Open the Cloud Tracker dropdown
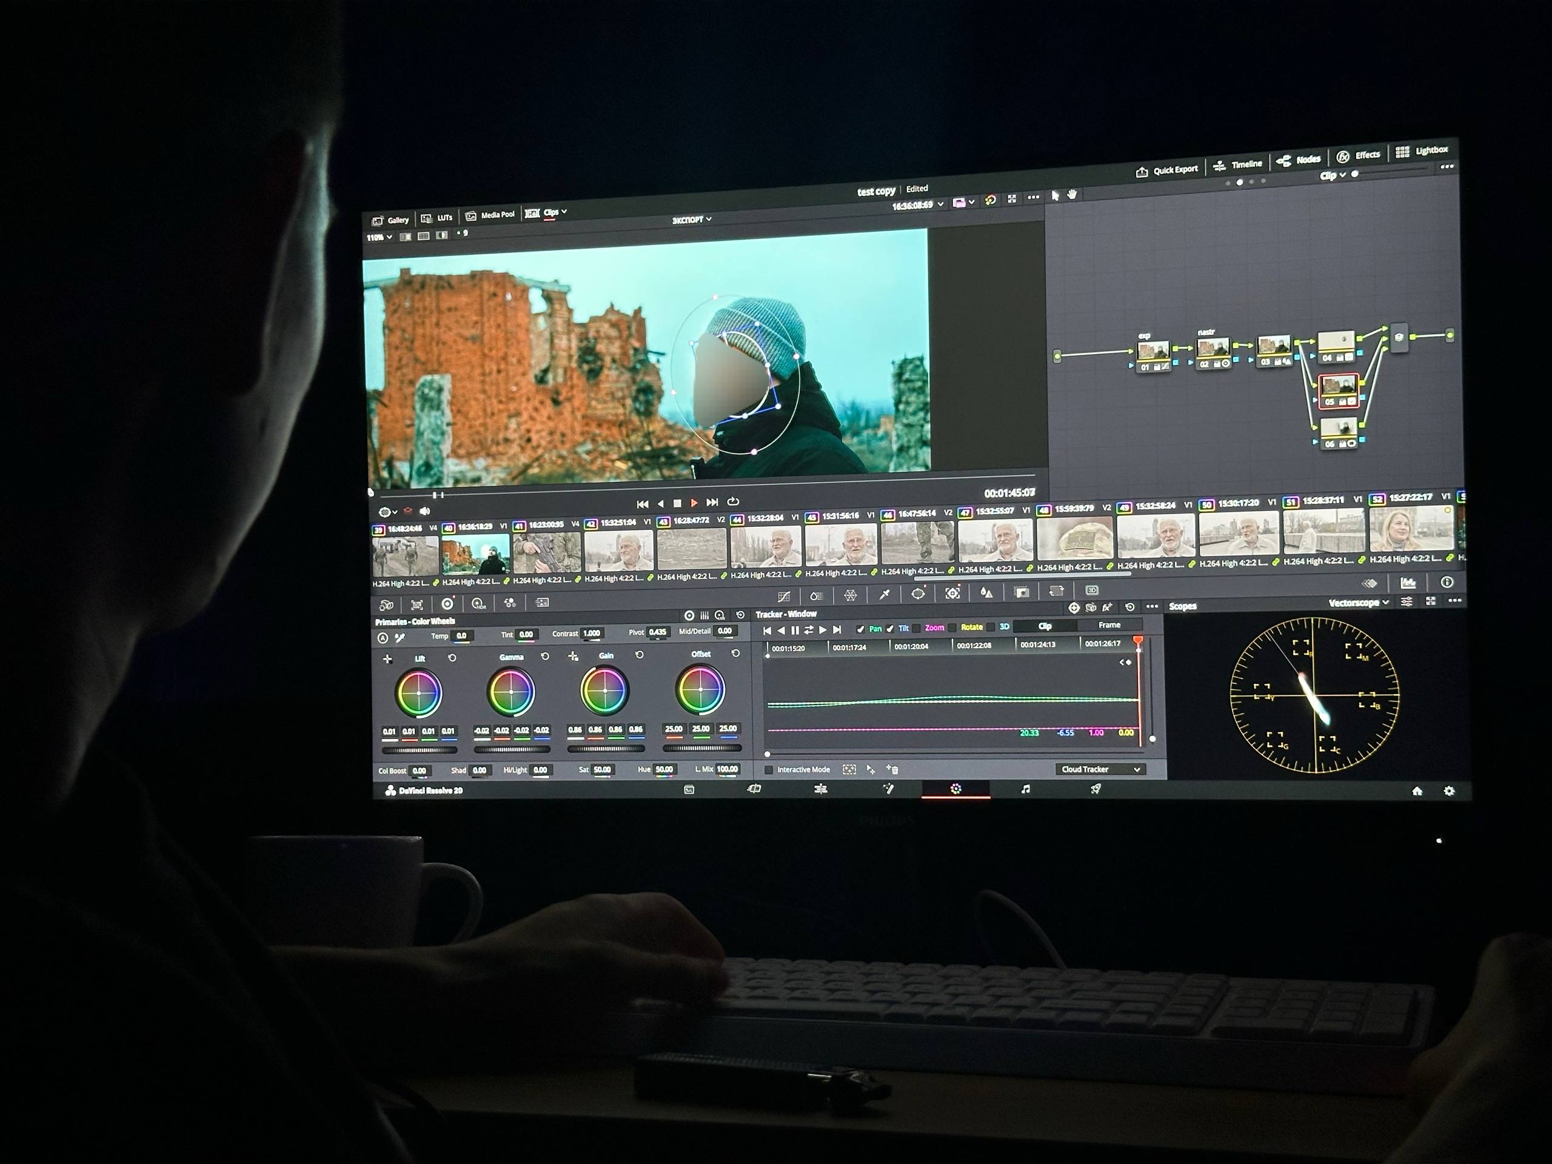The height and width of the screenshot is (1164, 1552). [1100, 769]
